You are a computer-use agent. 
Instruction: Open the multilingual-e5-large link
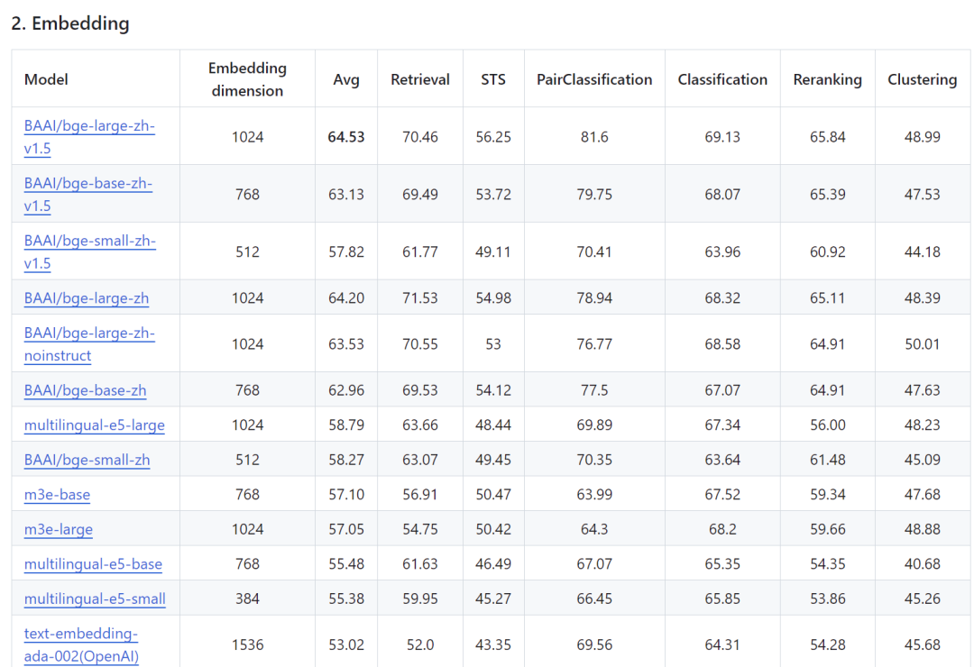pyautogui.click(x=95, y=425)
